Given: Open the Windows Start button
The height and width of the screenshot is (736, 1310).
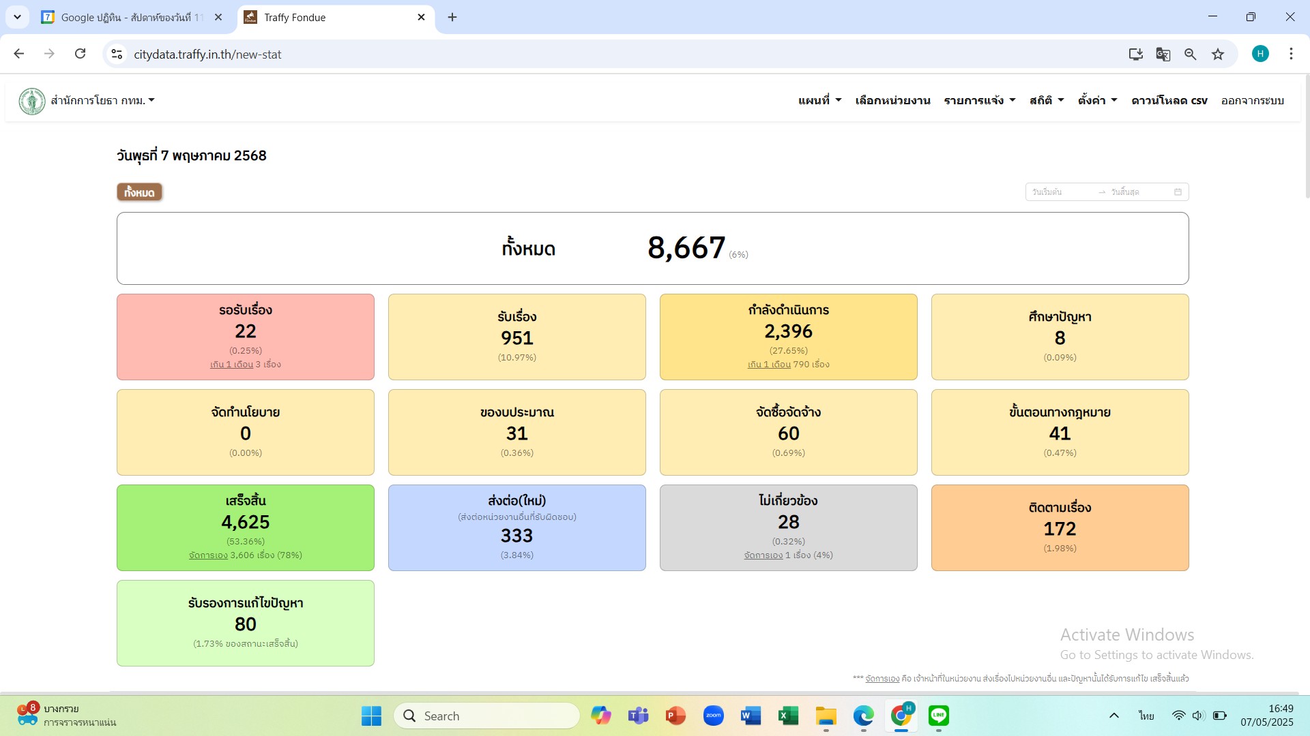Looking at the screenshot, I should pos(371,716).
